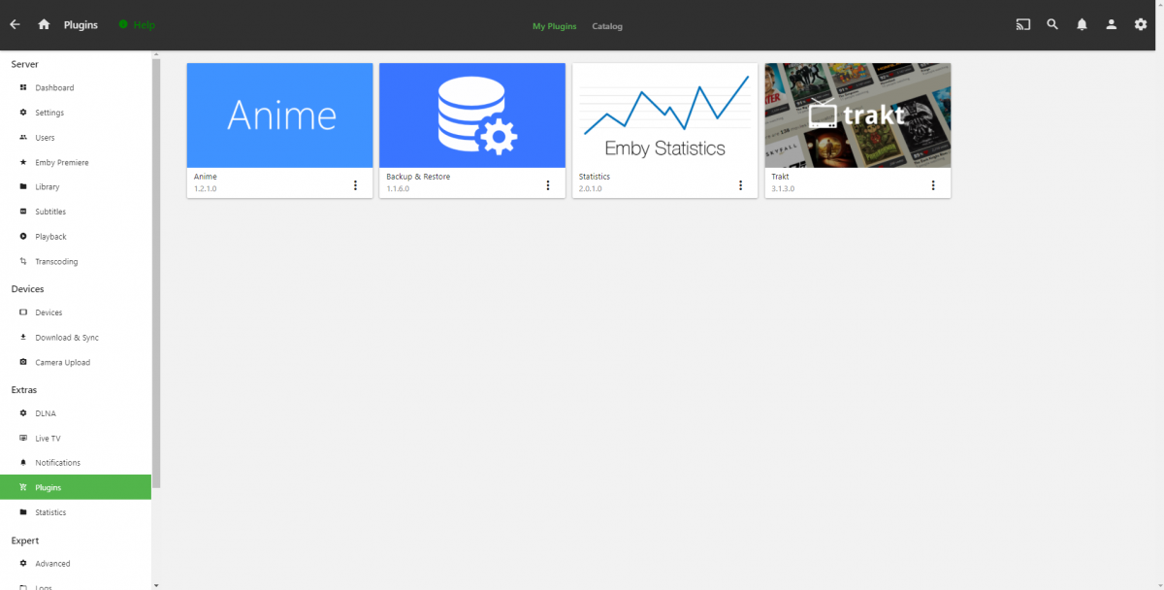
Task: Click the Camera Upload icon
Action: [23, 362]
